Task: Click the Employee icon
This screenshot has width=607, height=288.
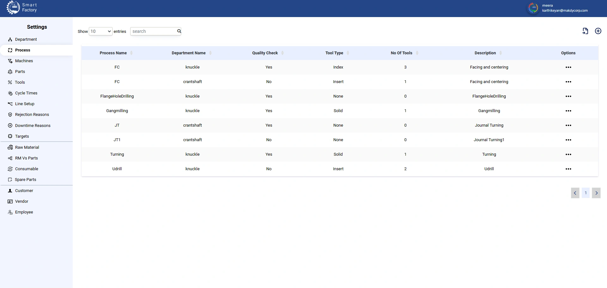Action: [x=10, y=212]
